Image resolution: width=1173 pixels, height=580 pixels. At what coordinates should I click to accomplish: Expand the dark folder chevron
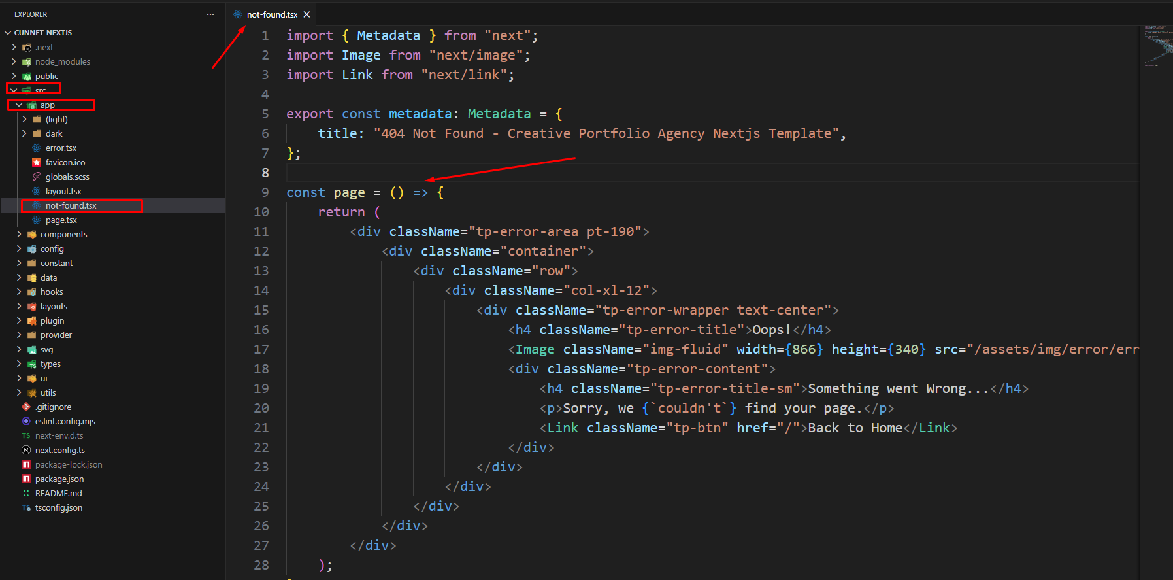point(24,133)
